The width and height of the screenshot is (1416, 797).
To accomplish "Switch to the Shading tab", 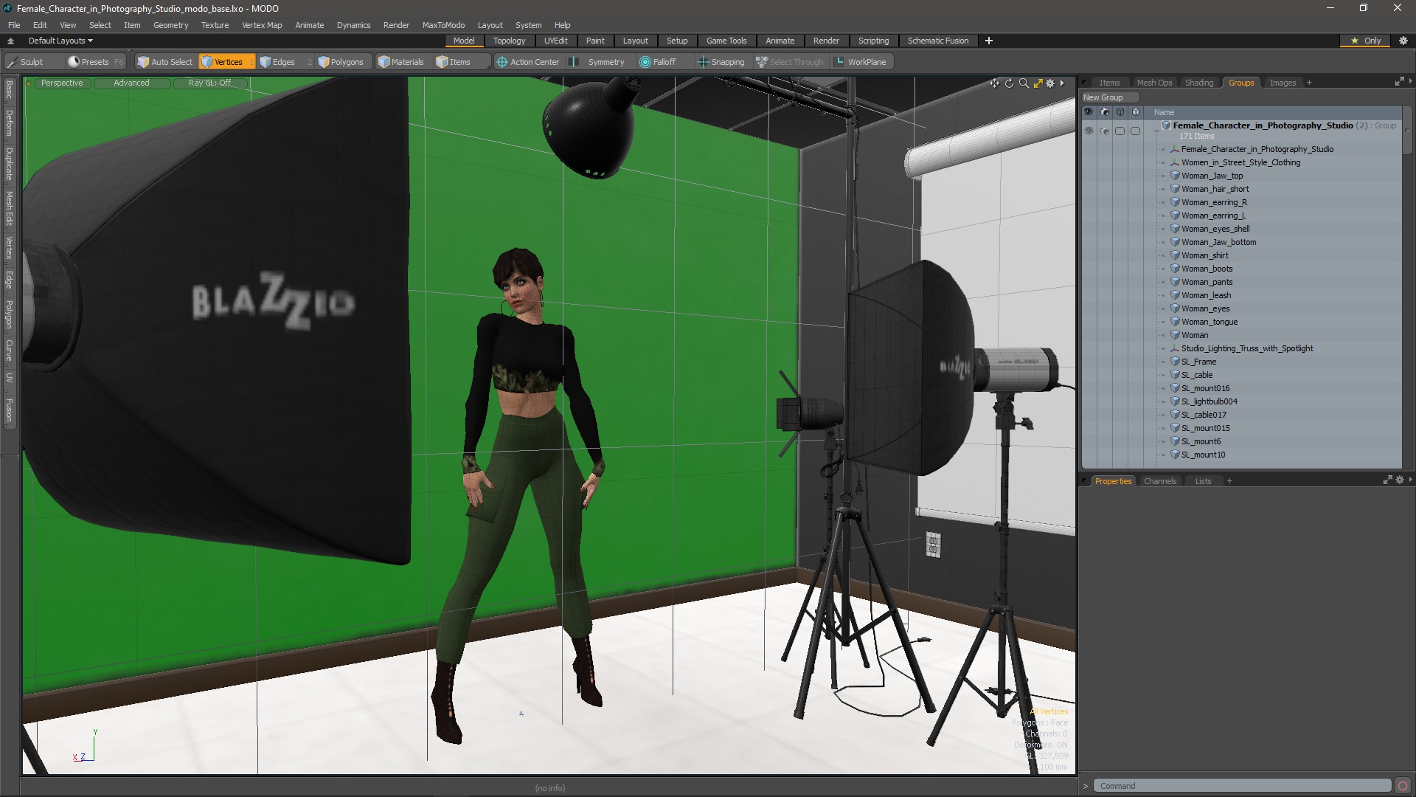I will pyautogui.click(x=1198, y=83).
